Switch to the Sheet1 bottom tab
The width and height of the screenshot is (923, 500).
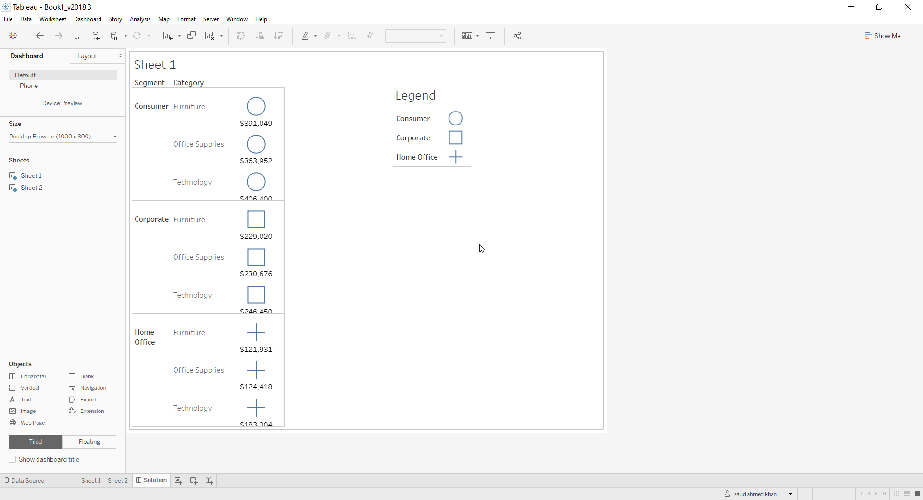(x=91, y=480)
